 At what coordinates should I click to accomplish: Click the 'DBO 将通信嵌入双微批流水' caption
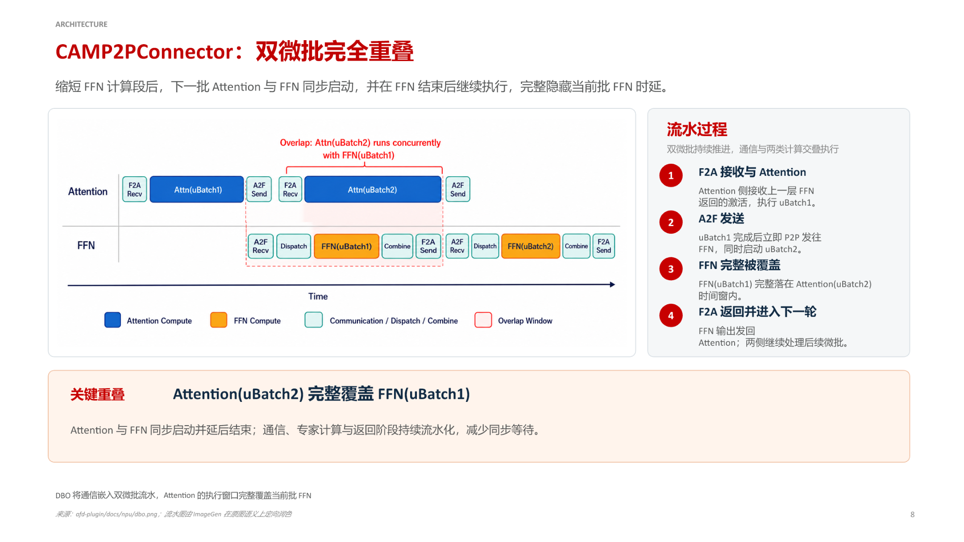pos(183,495)
